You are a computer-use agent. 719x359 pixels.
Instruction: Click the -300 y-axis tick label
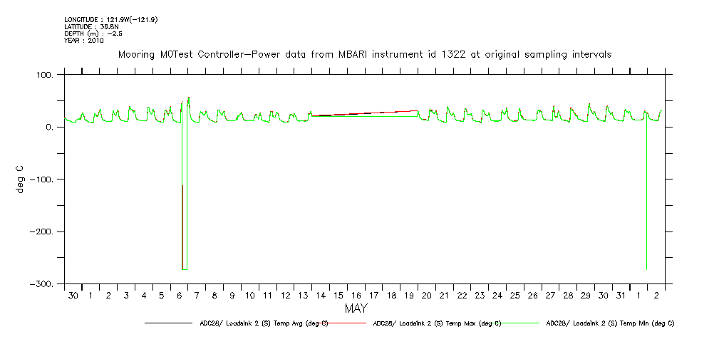[41, 284]
